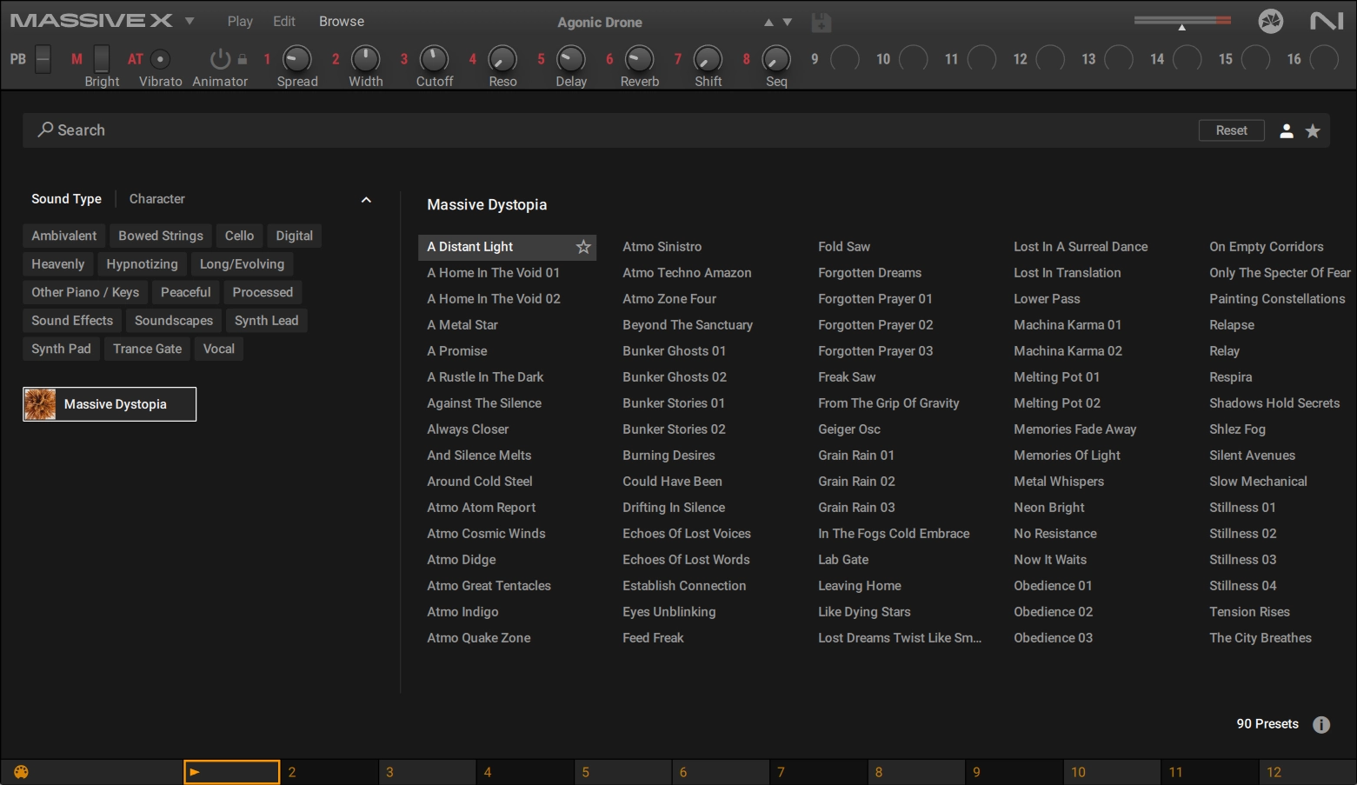
Task: Click the Massive X logo
Action: (x=91, y=21)
